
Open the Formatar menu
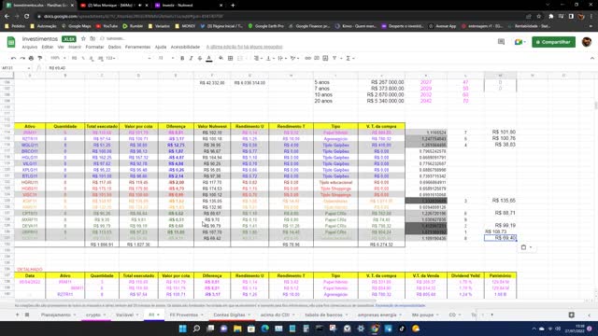pyautogui.click(x=94, y=47)
